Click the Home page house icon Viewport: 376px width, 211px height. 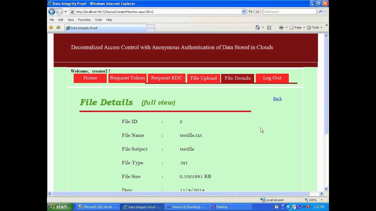(x=258, y=28)
